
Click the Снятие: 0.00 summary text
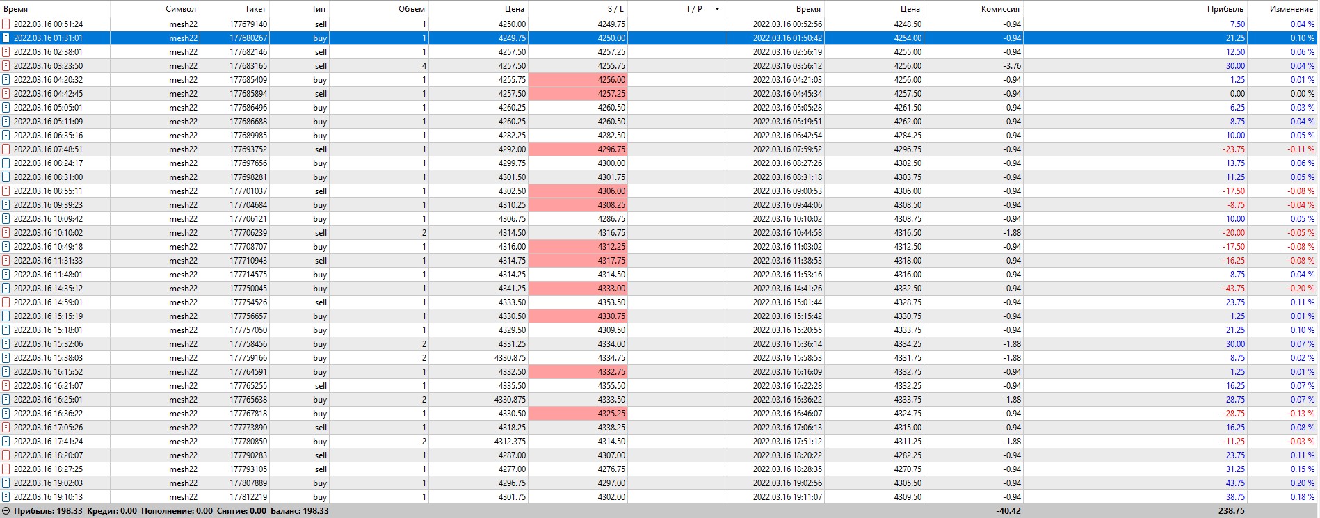coord(242,511)
